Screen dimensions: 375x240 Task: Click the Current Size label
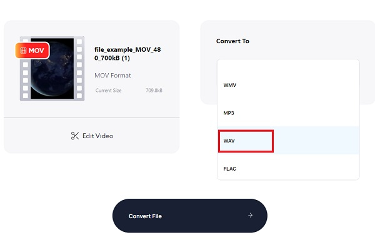pos(108,91)
